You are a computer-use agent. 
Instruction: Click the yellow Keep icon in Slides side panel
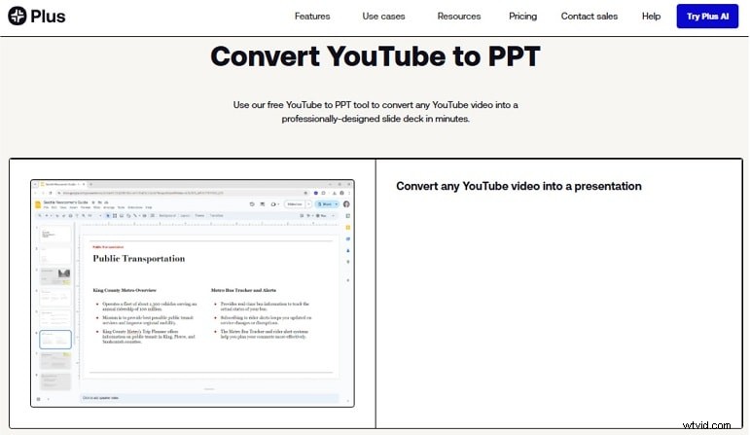click(347, 228)
